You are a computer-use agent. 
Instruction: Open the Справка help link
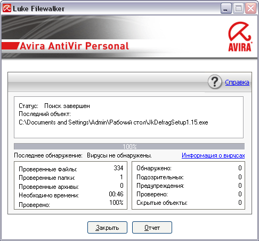(x=237, y=82)
